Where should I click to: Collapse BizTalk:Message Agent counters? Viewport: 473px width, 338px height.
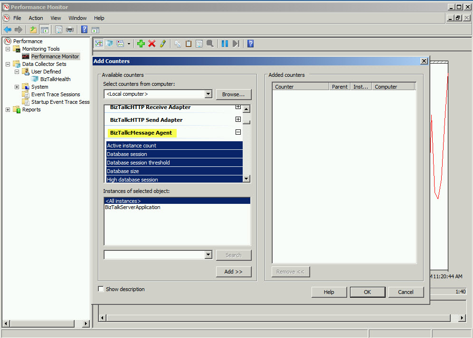(x=238, y=132)
